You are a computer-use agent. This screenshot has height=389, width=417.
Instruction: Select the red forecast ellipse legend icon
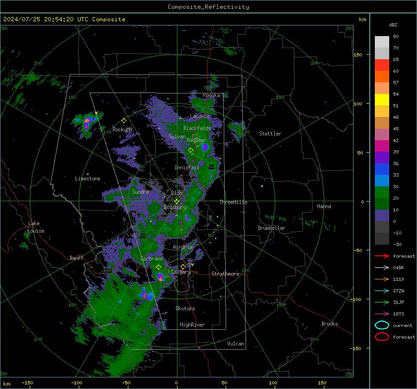(x=382, y=337)
